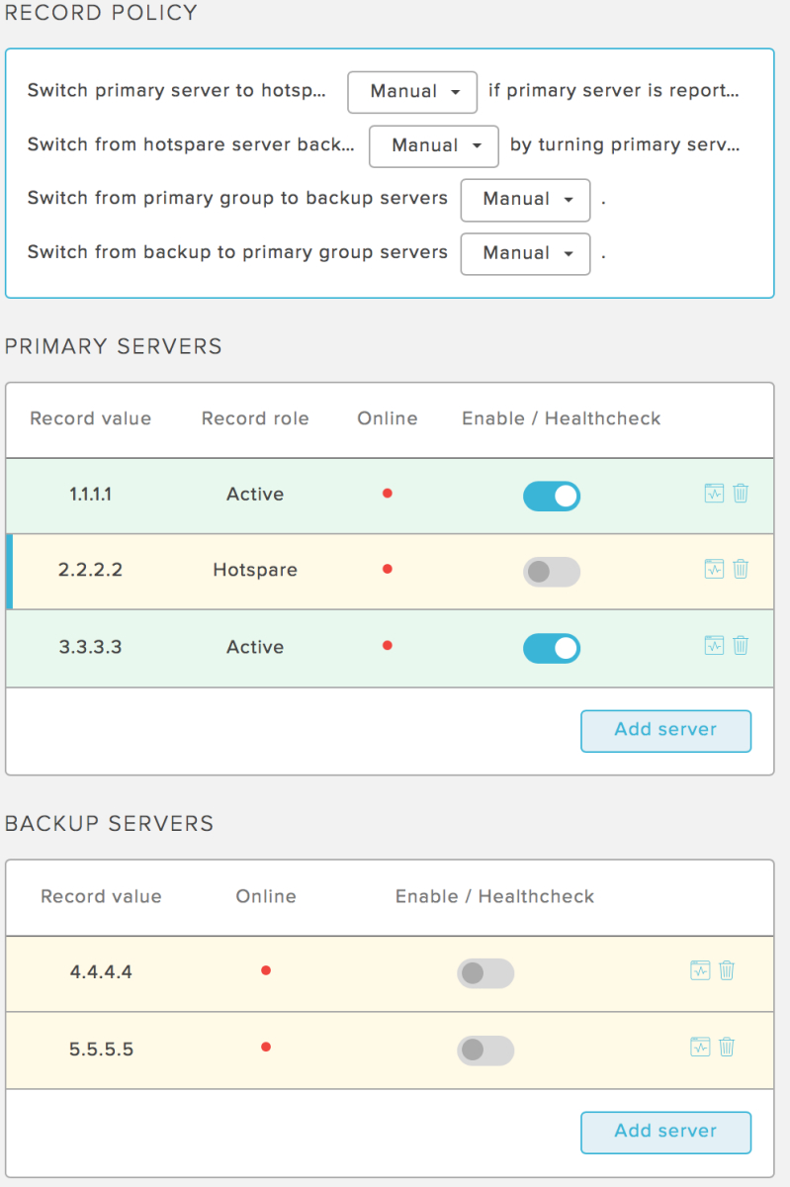Image resolution: width=790 pixels, height=1187 pixels.
Task: Open healthcheck icon for hotspare 2.2.2.2
Action: pos(714,569)
